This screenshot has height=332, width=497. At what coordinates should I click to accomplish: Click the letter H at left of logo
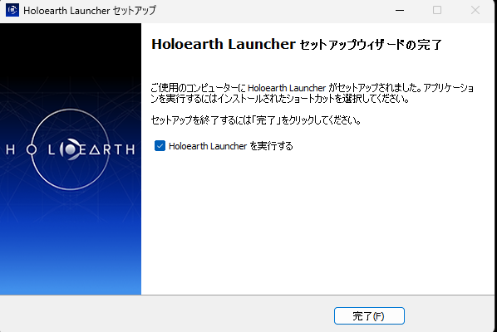click(10, 149)
